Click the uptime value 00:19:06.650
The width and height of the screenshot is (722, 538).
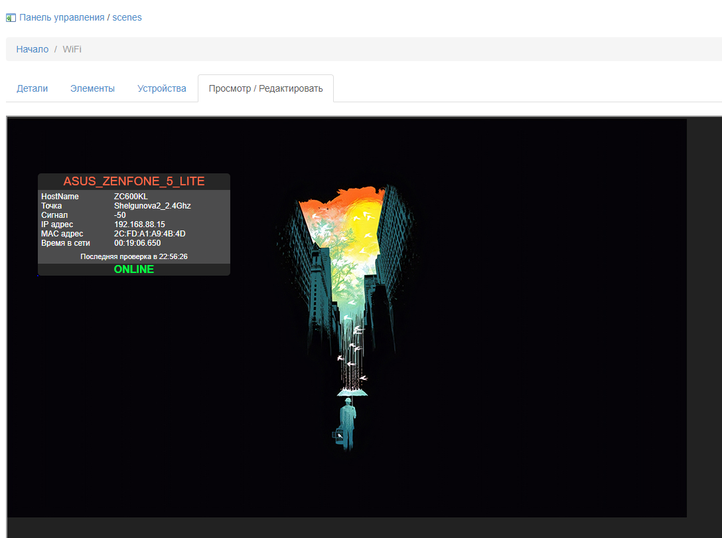coord(137,243)
